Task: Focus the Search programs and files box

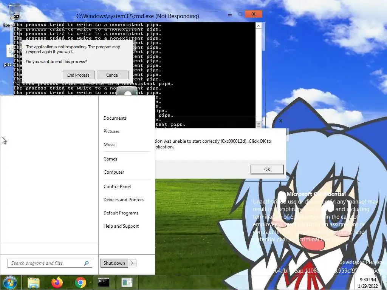Action: (50, 263)
